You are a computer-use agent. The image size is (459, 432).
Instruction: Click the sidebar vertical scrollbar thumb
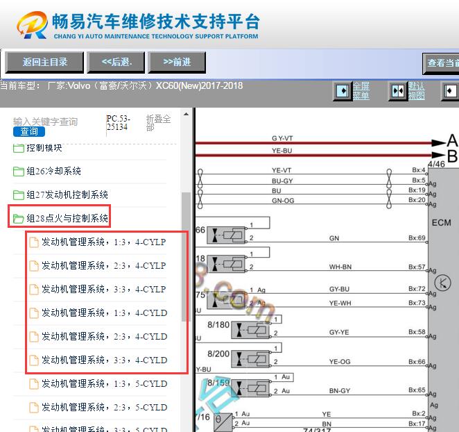[x=186, y=256]
